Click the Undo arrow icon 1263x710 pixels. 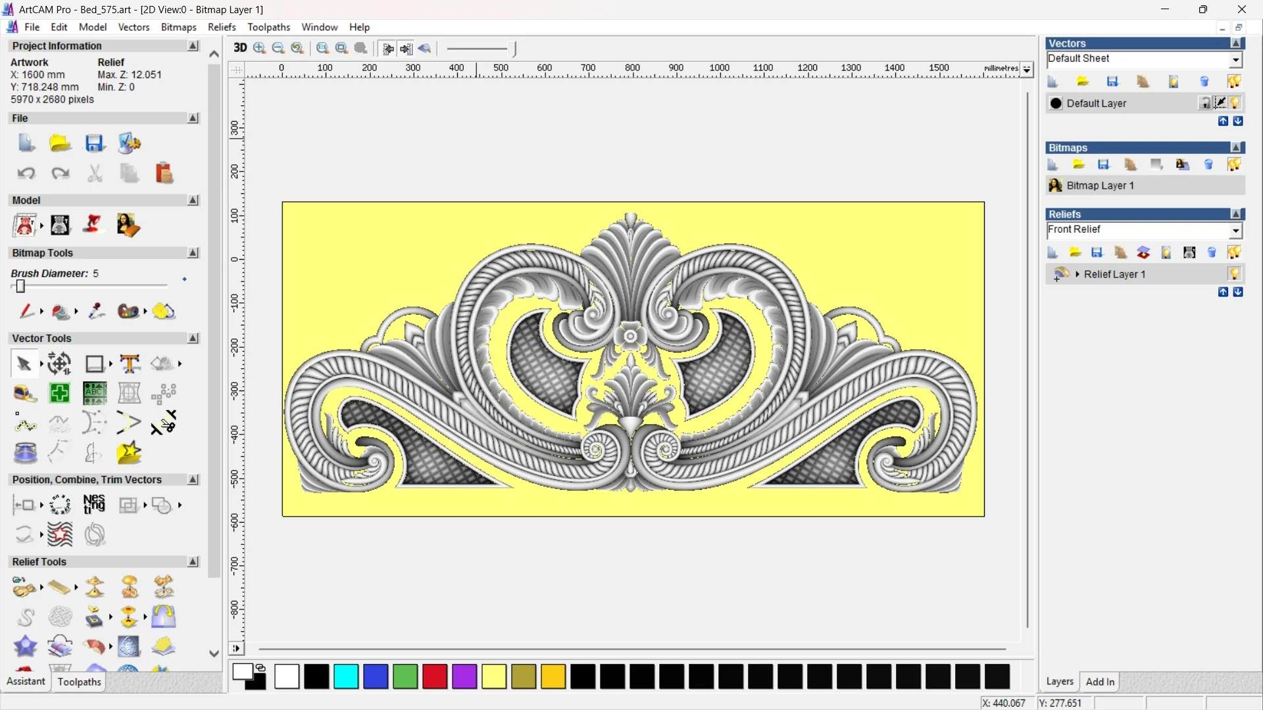26,174
